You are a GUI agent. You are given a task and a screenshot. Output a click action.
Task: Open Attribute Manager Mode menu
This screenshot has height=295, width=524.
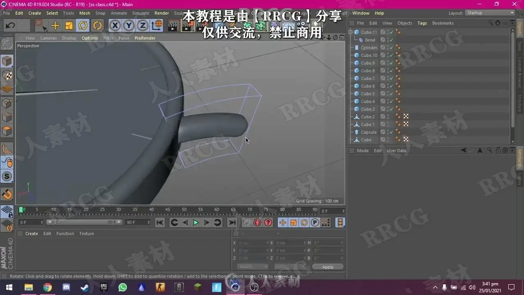[x=362, y=150]
